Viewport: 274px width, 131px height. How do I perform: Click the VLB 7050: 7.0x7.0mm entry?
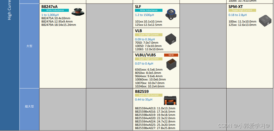click(x=147, y=43)
